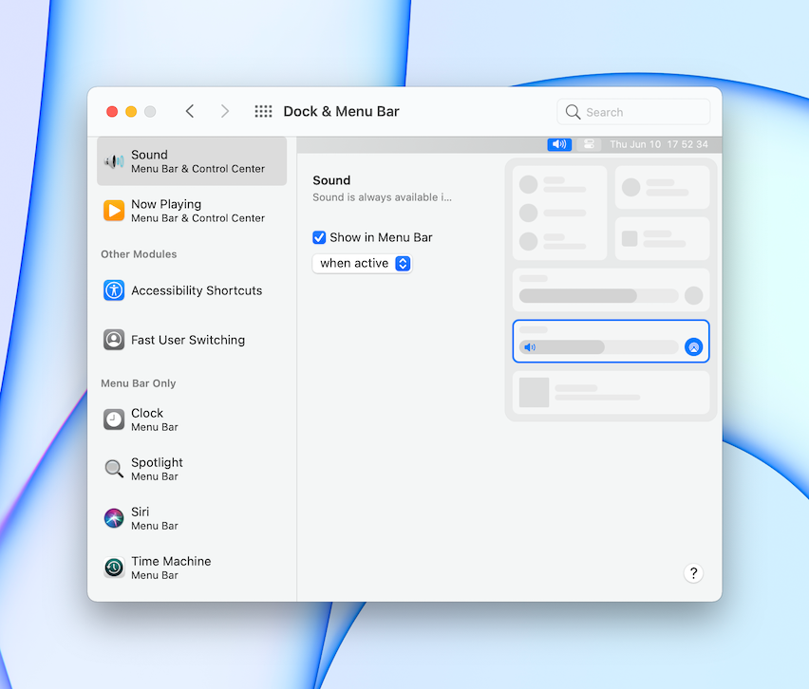The height and width of the screenshot is (689, 809).
Task: Open the help button
Action: [693, 573]
